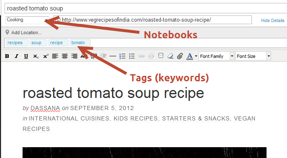Viewport: 287px width, 158px height.
Task: Select the 'tomato' tag
Action: coord(80,43)
